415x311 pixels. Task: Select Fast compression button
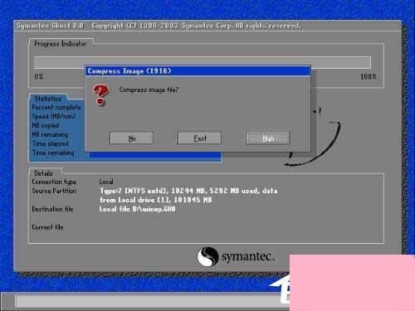click(x=199, y=138)
